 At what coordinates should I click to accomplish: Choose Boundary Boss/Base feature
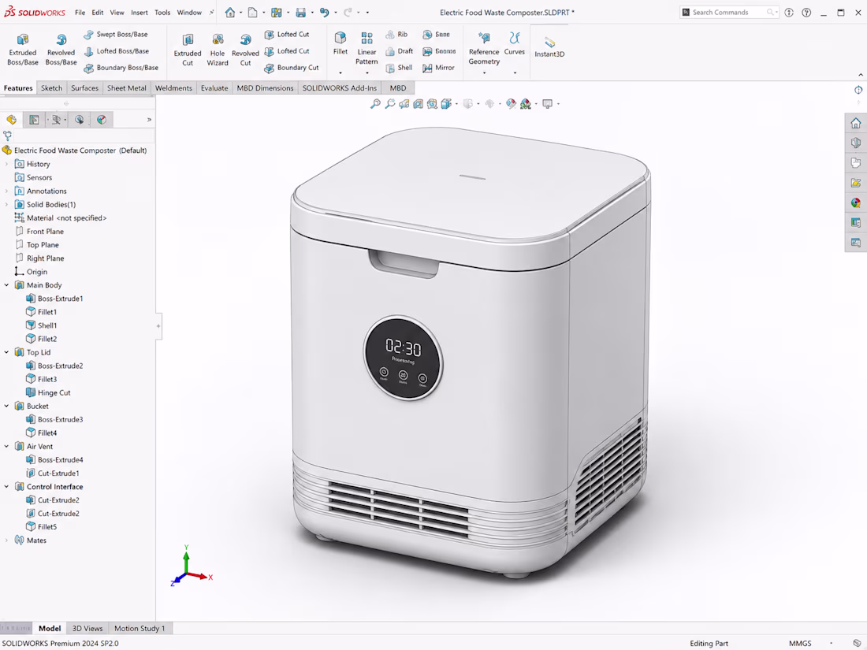coord(121,68)
